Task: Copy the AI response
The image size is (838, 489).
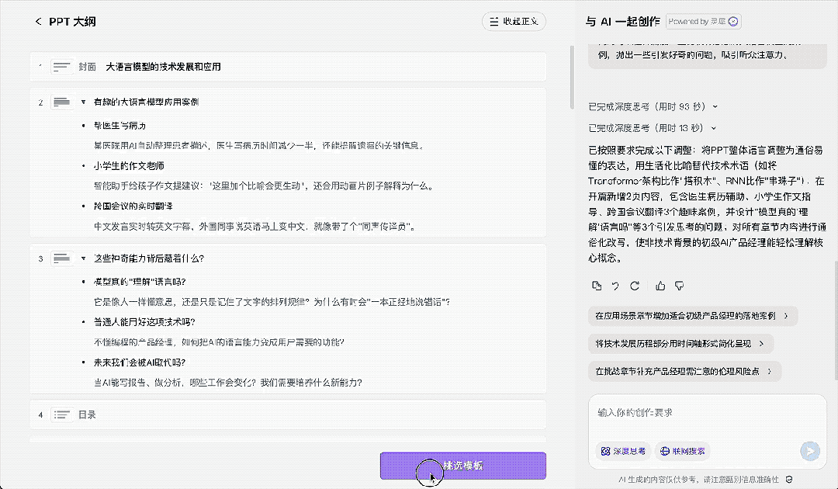Action: tap(597, 286)
